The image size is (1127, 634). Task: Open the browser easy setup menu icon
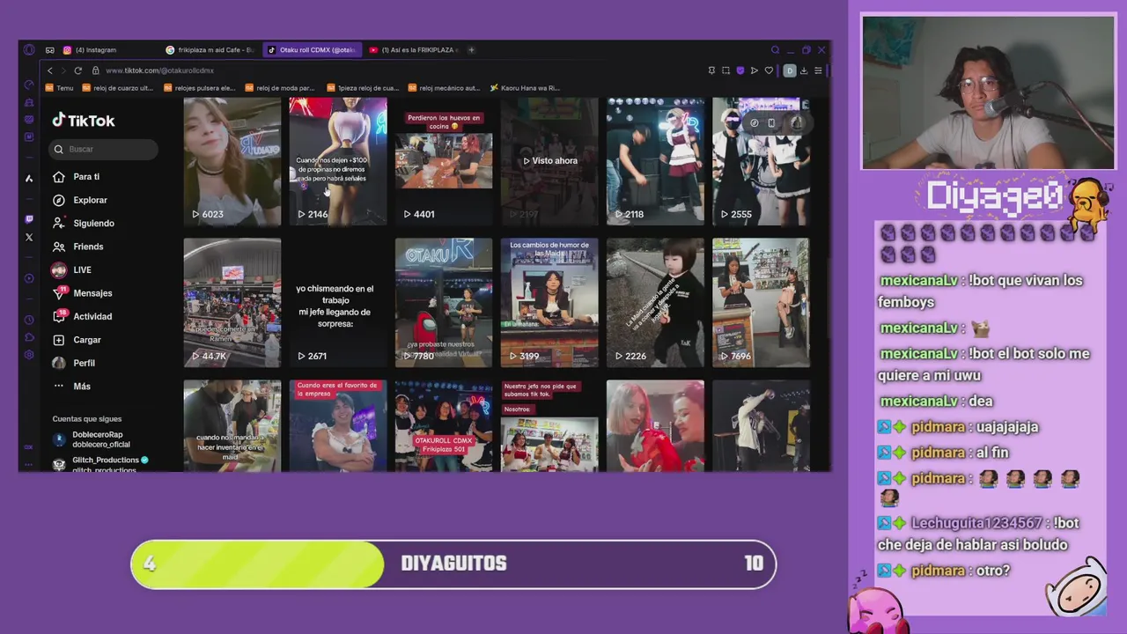[x=818, y=70]
